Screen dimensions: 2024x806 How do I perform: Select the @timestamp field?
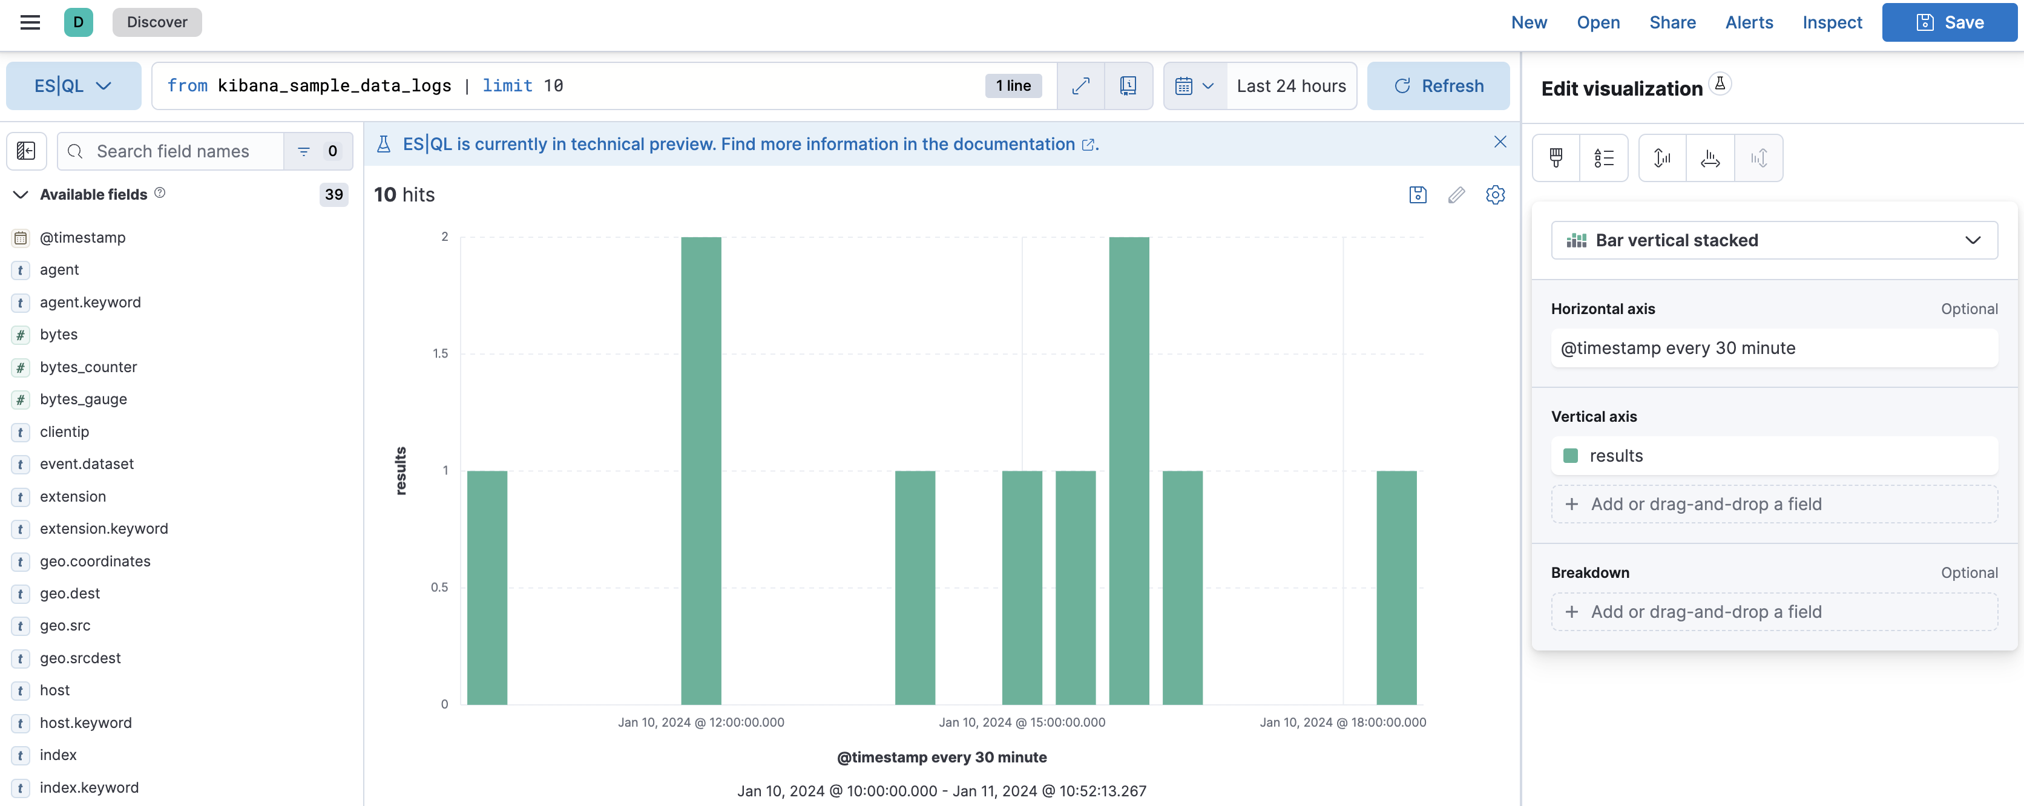pos(82,237)
